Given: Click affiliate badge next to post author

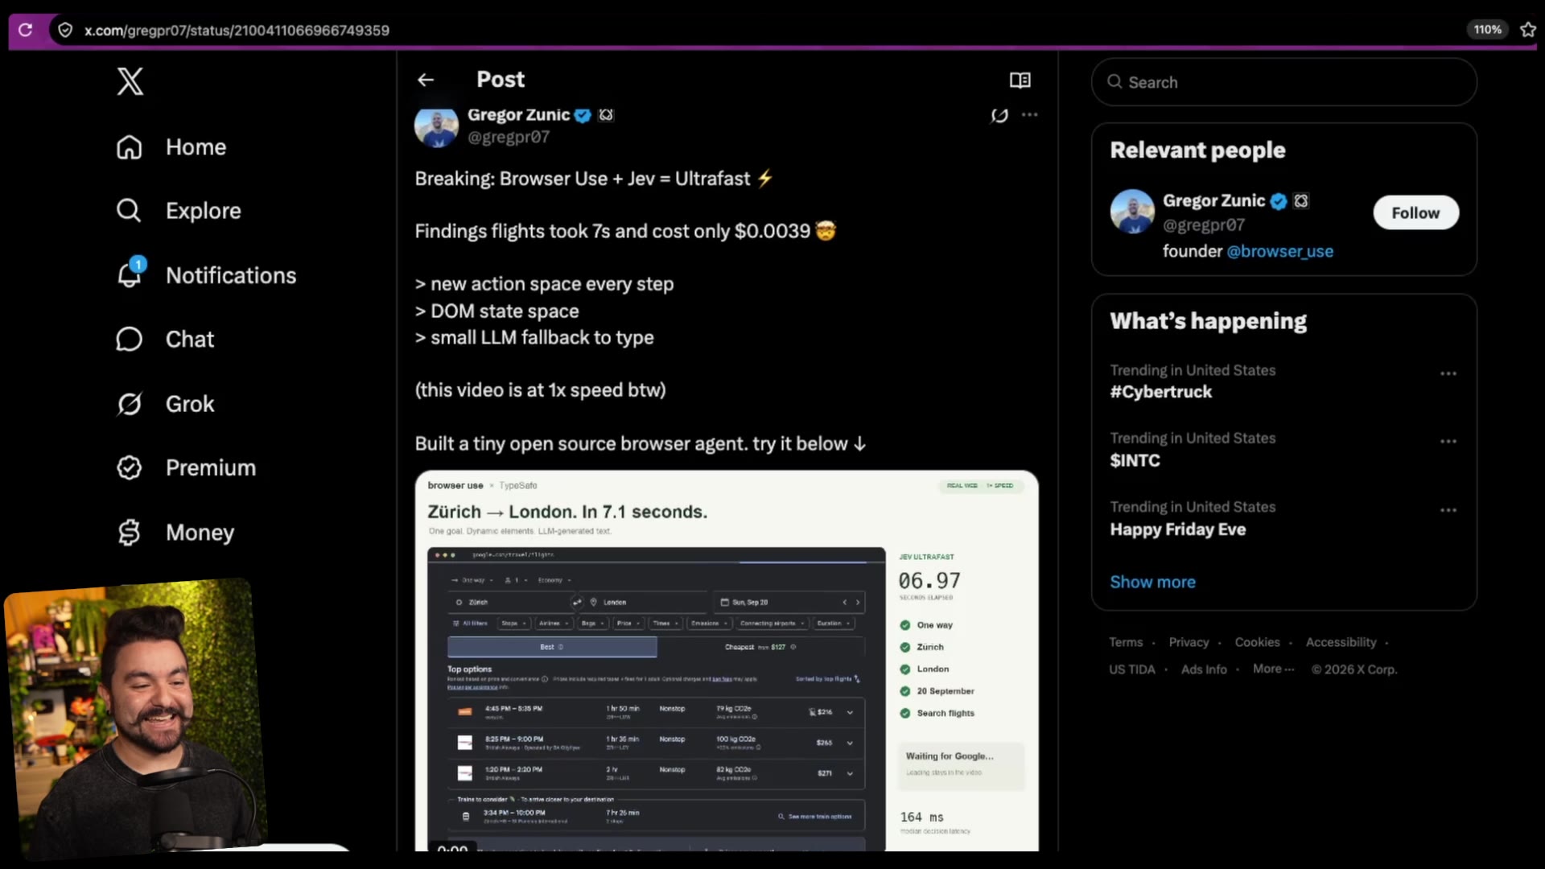Looking at the screenshot, I should [x=606, y=115].
